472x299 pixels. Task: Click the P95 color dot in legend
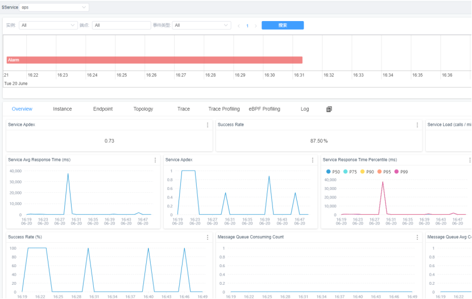point(379,172)
